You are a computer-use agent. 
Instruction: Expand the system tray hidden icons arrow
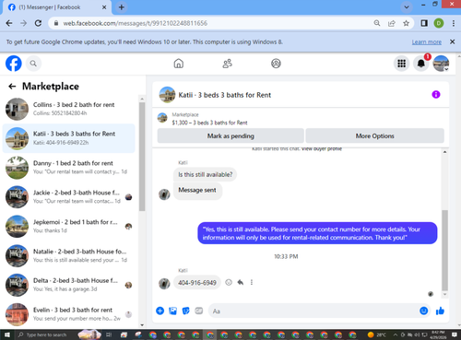tap(396, 334)
